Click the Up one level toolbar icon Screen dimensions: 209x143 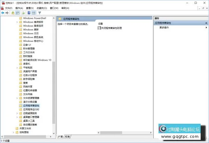13,13
